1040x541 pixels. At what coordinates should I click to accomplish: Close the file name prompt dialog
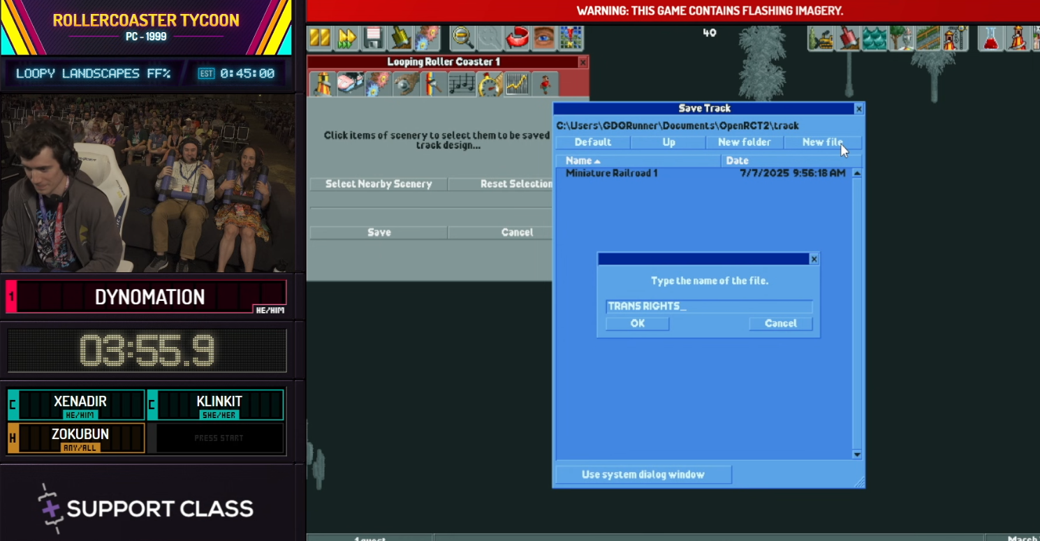click(x=814, y=259)
